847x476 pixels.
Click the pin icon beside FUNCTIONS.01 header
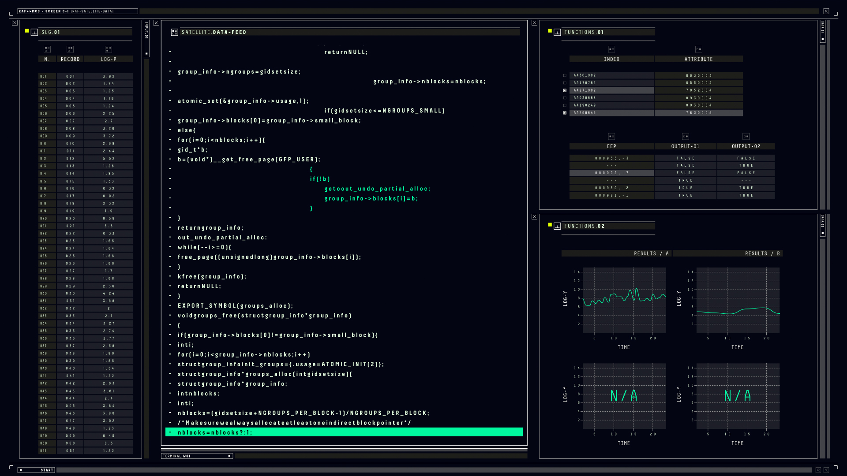[557, 32]
